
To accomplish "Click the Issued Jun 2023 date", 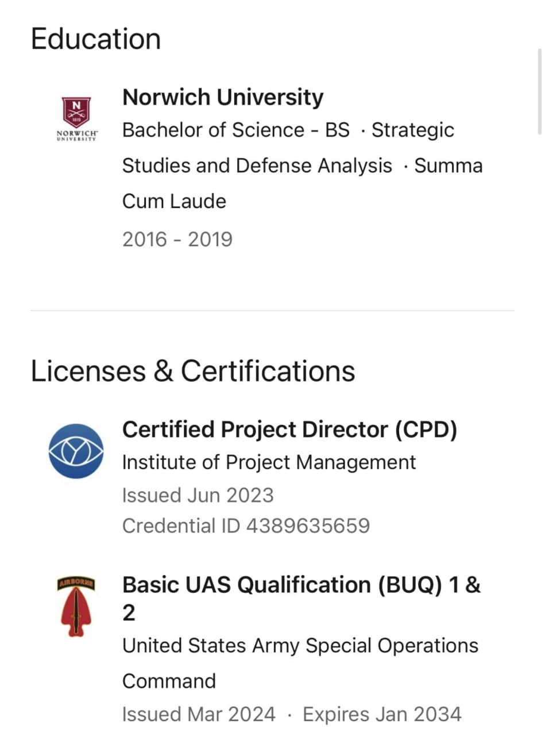I will tap(198, 495).
